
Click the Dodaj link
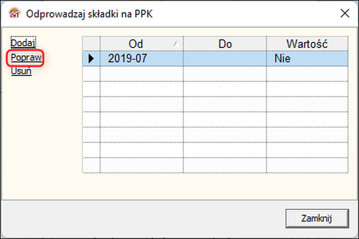click(23, 43)
